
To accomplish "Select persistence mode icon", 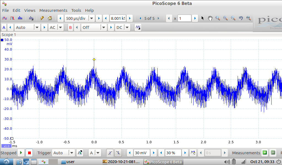I will (x=12, y=18).
